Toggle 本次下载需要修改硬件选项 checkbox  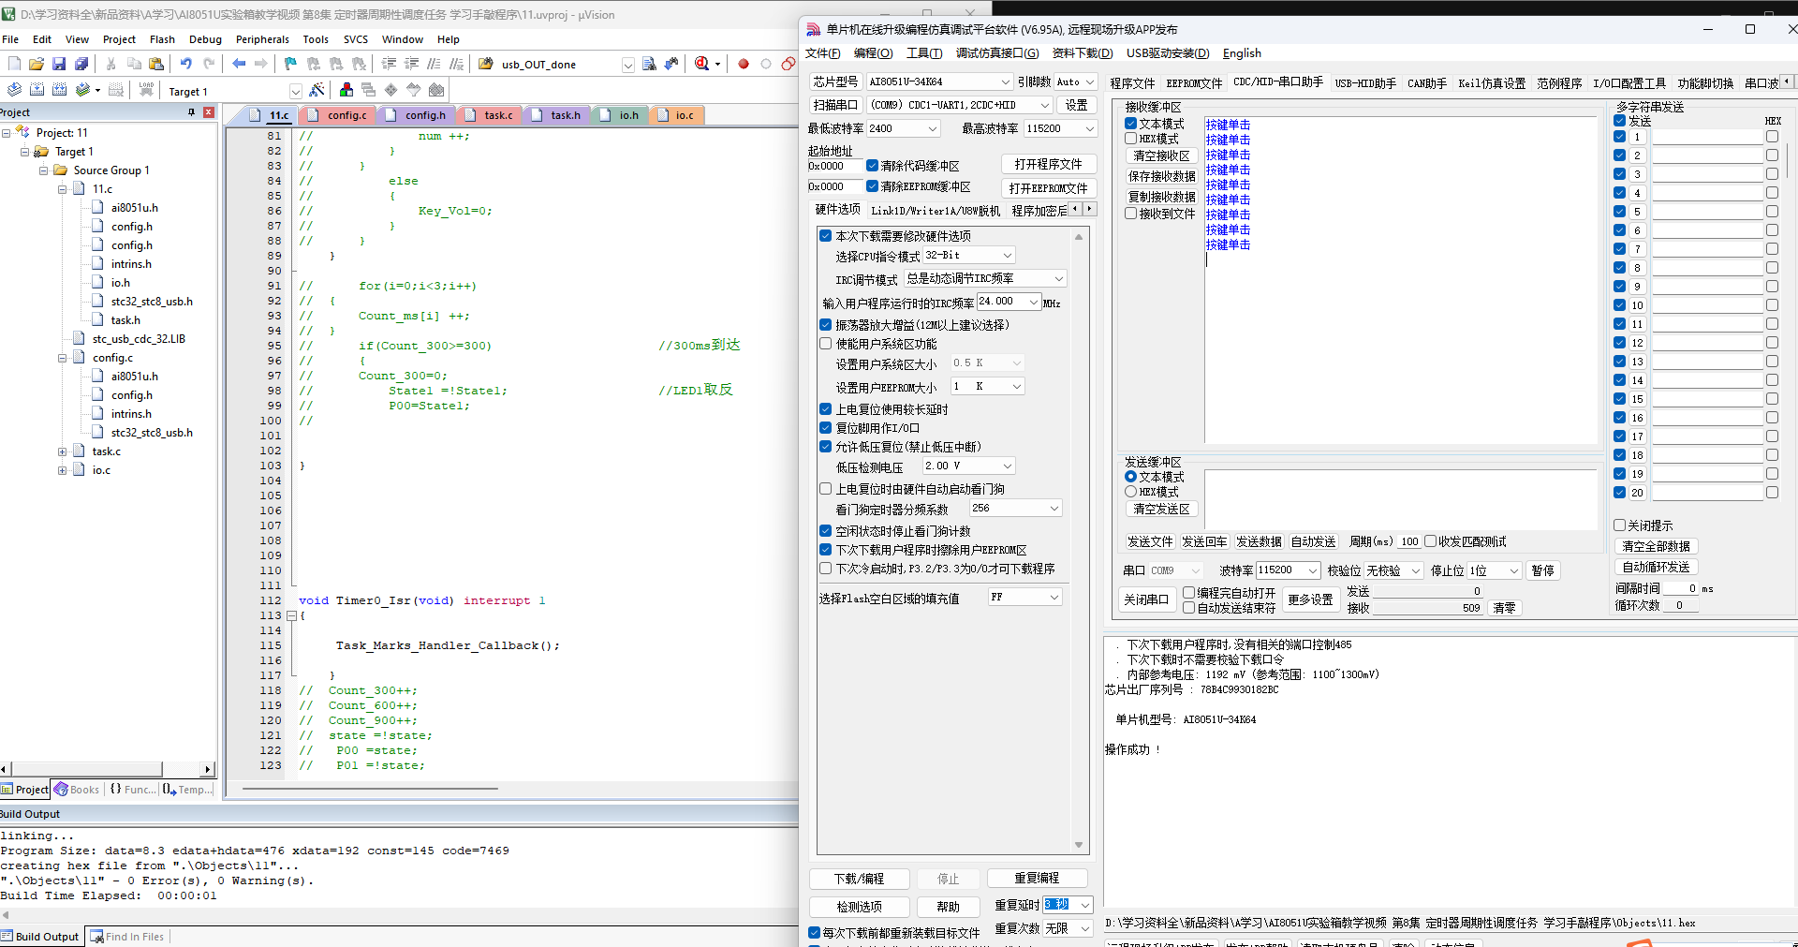[x=826, y=236]
